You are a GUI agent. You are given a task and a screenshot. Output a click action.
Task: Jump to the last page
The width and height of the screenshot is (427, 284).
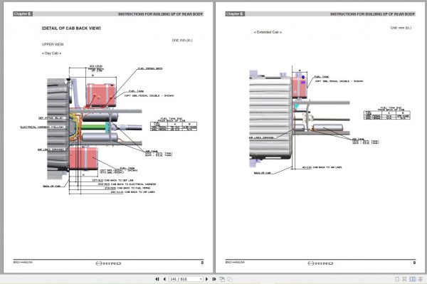(x=214, y=279)
